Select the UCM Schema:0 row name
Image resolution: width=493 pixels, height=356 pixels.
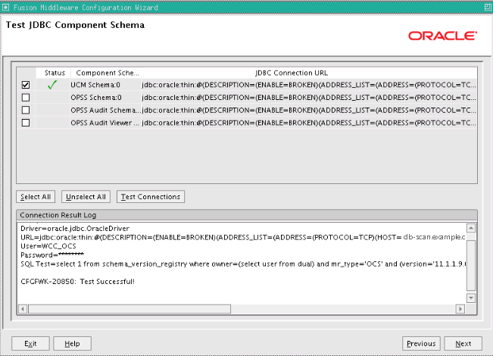point(95,85)
